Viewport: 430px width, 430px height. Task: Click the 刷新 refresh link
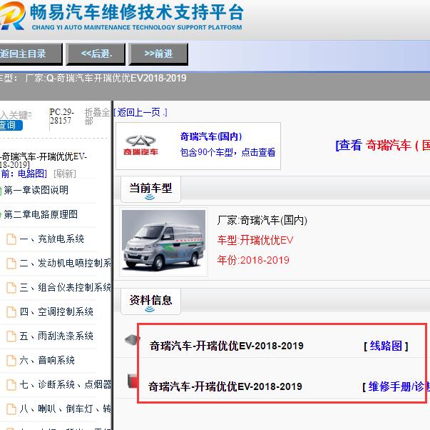pyautogui.click(x=65, y=174)
